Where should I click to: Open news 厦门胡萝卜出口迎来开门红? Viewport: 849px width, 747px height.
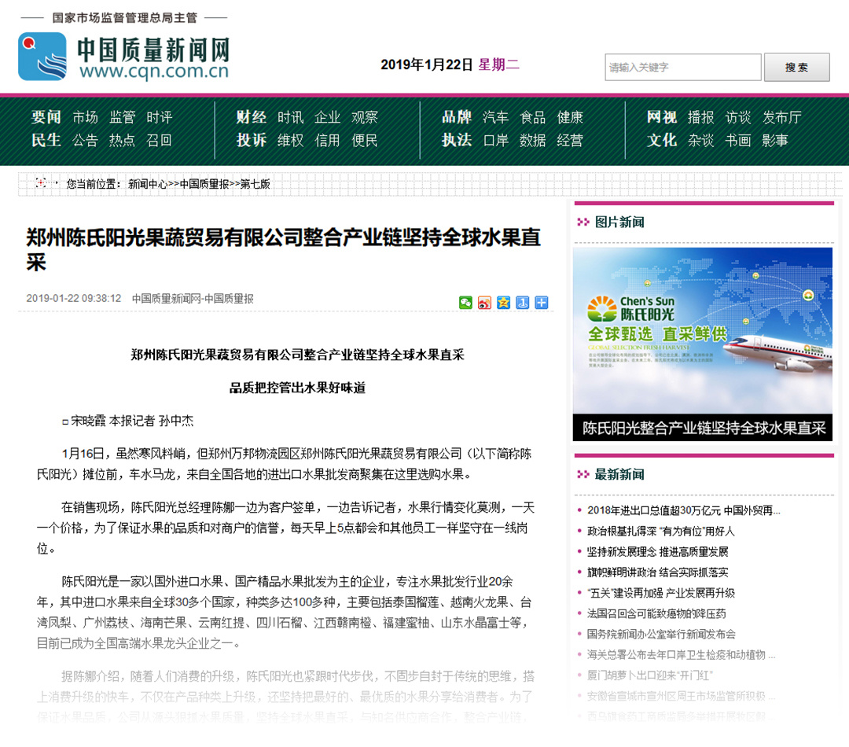click(x=650, y=675)
